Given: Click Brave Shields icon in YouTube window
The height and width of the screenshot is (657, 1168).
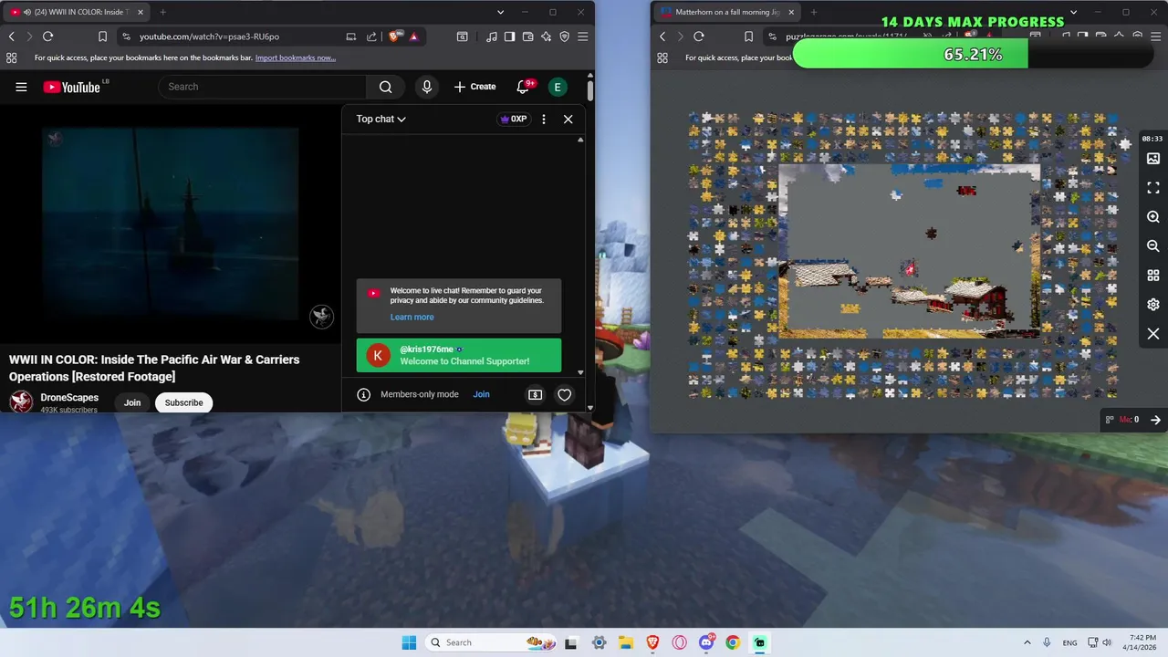Looking at the screenshot, I should (x=394, y=36).
